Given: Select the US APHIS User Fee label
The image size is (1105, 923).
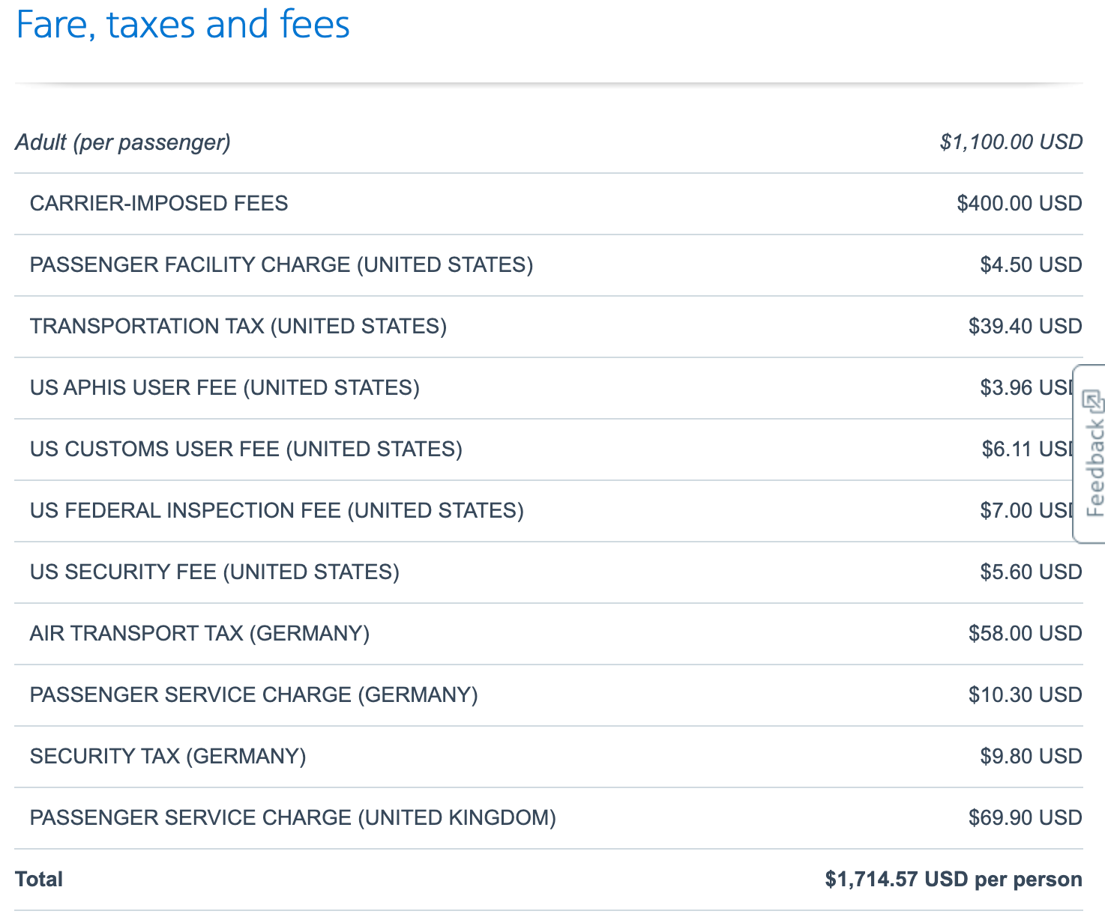Looking at the screenshot, I should (224, 388).
